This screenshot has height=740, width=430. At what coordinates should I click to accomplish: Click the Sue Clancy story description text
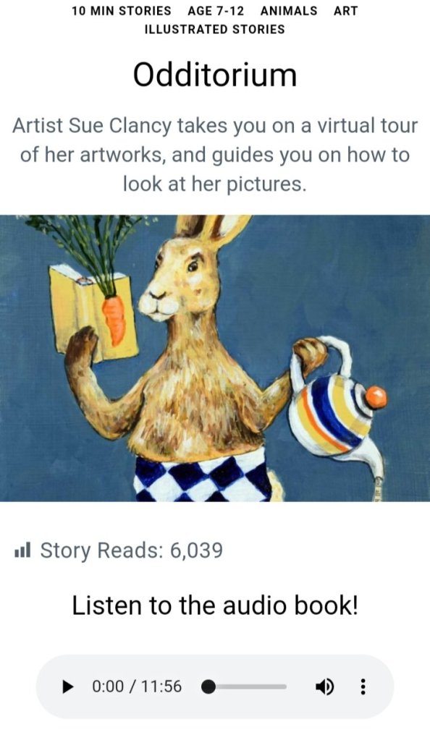[x=215, y=155]
